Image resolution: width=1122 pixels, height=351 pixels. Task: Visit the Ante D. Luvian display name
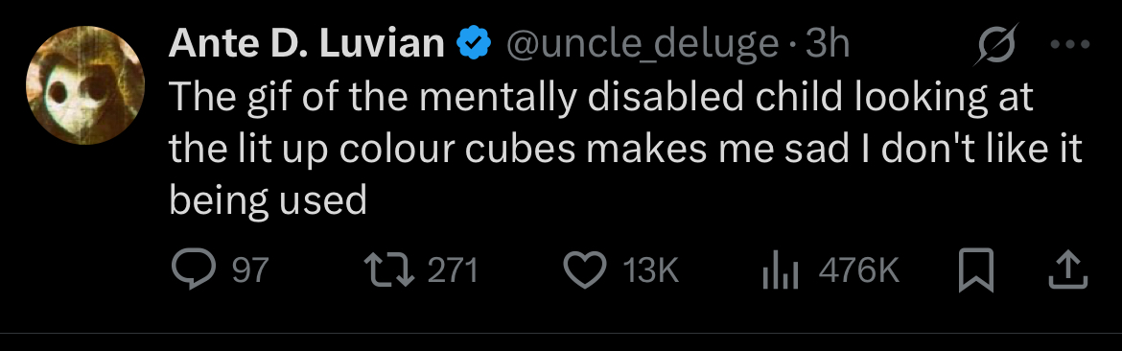click(x=306, y=44)
